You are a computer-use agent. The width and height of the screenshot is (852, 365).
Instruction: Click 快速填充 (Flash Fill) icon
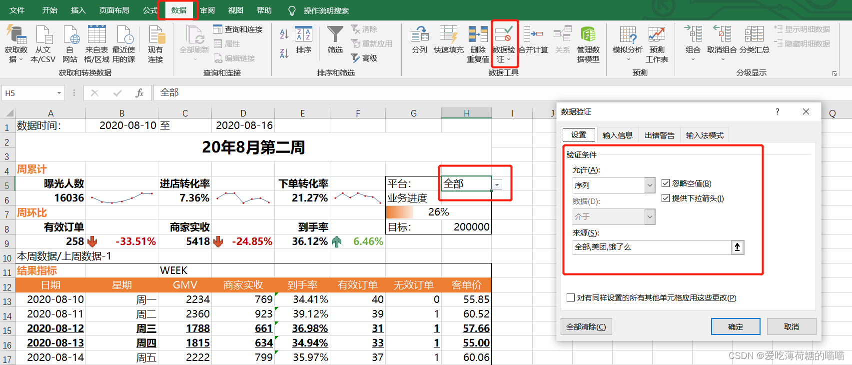448,34
